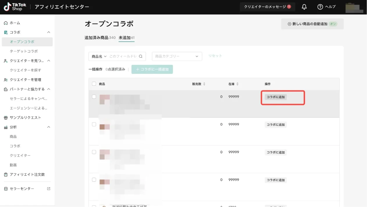The height and width of the screenshot is (207, 367).
Task: Open ターゲットコラボ in sidebar
Action: (x=24, y=51)
